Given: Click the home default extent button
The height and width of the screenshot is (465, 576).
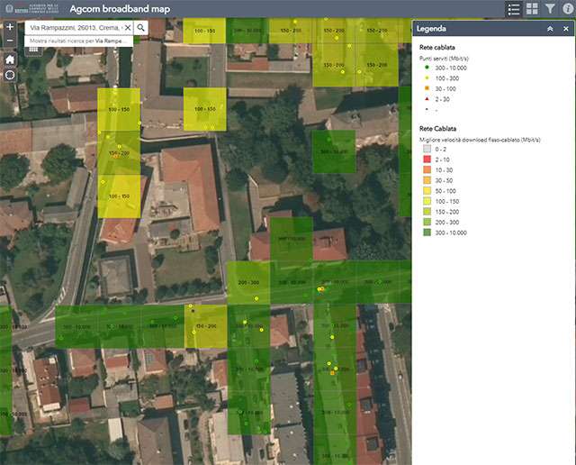Looking at the screenshot, I should (10, 59).
